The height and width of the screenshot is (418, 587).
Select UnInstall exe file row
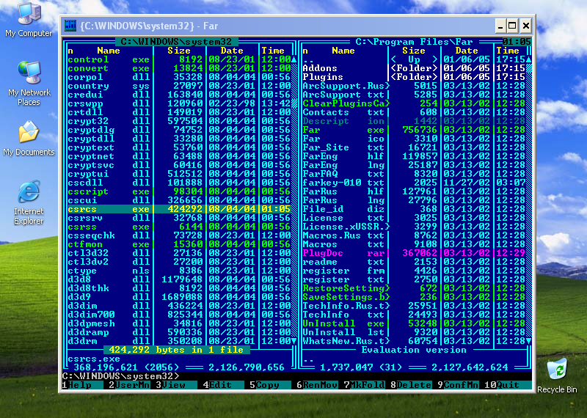coord(414,323)
